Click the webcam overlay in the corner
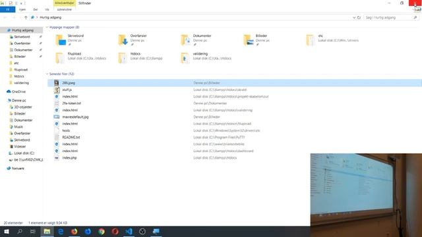Image resolution: width=422 pixels, height=237 pixels. coord(366,195)
